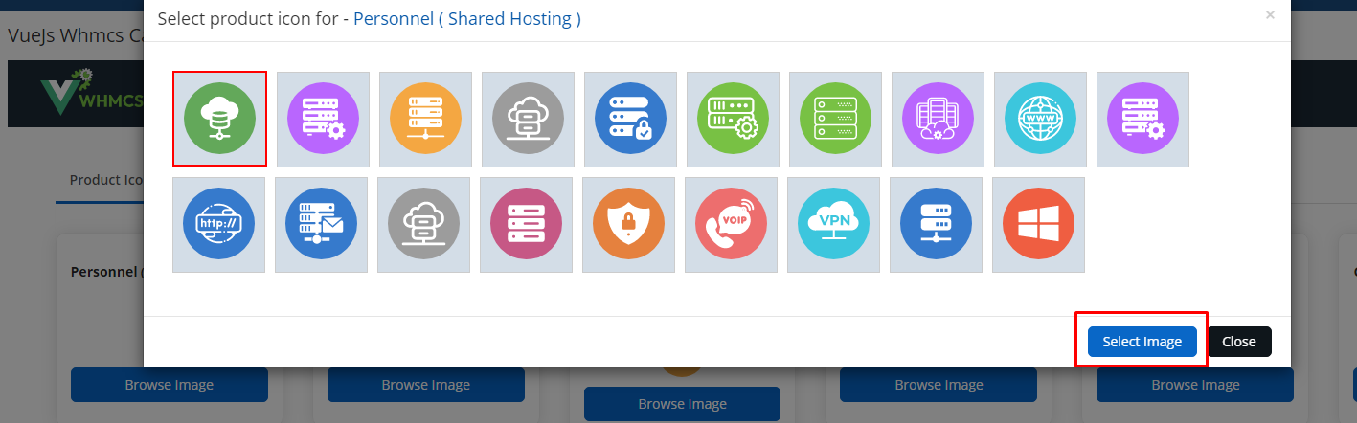Click the Select Image button

click(1142, 342)
